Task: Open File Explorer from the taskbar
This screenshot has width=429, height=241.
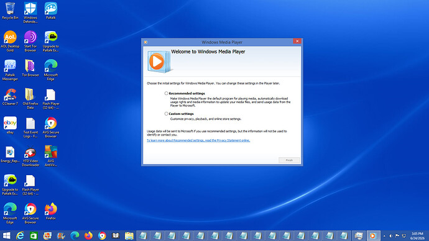Action: [129, 235]
